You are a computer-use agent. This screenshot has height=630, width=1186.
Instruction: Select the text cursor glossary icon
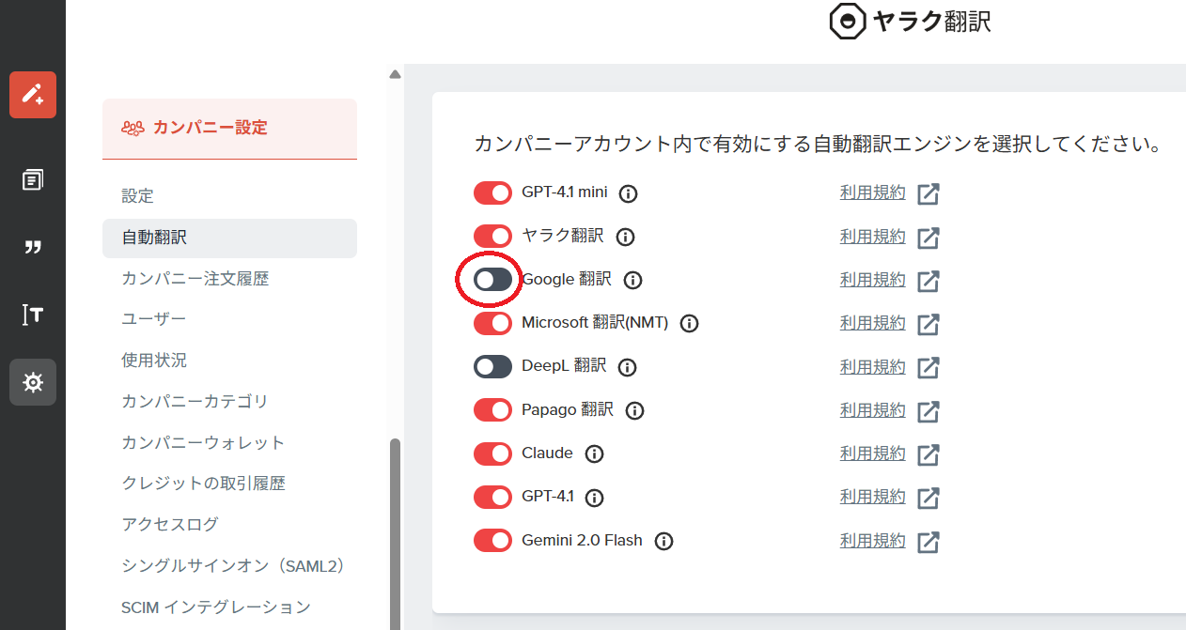pos(33,315)
